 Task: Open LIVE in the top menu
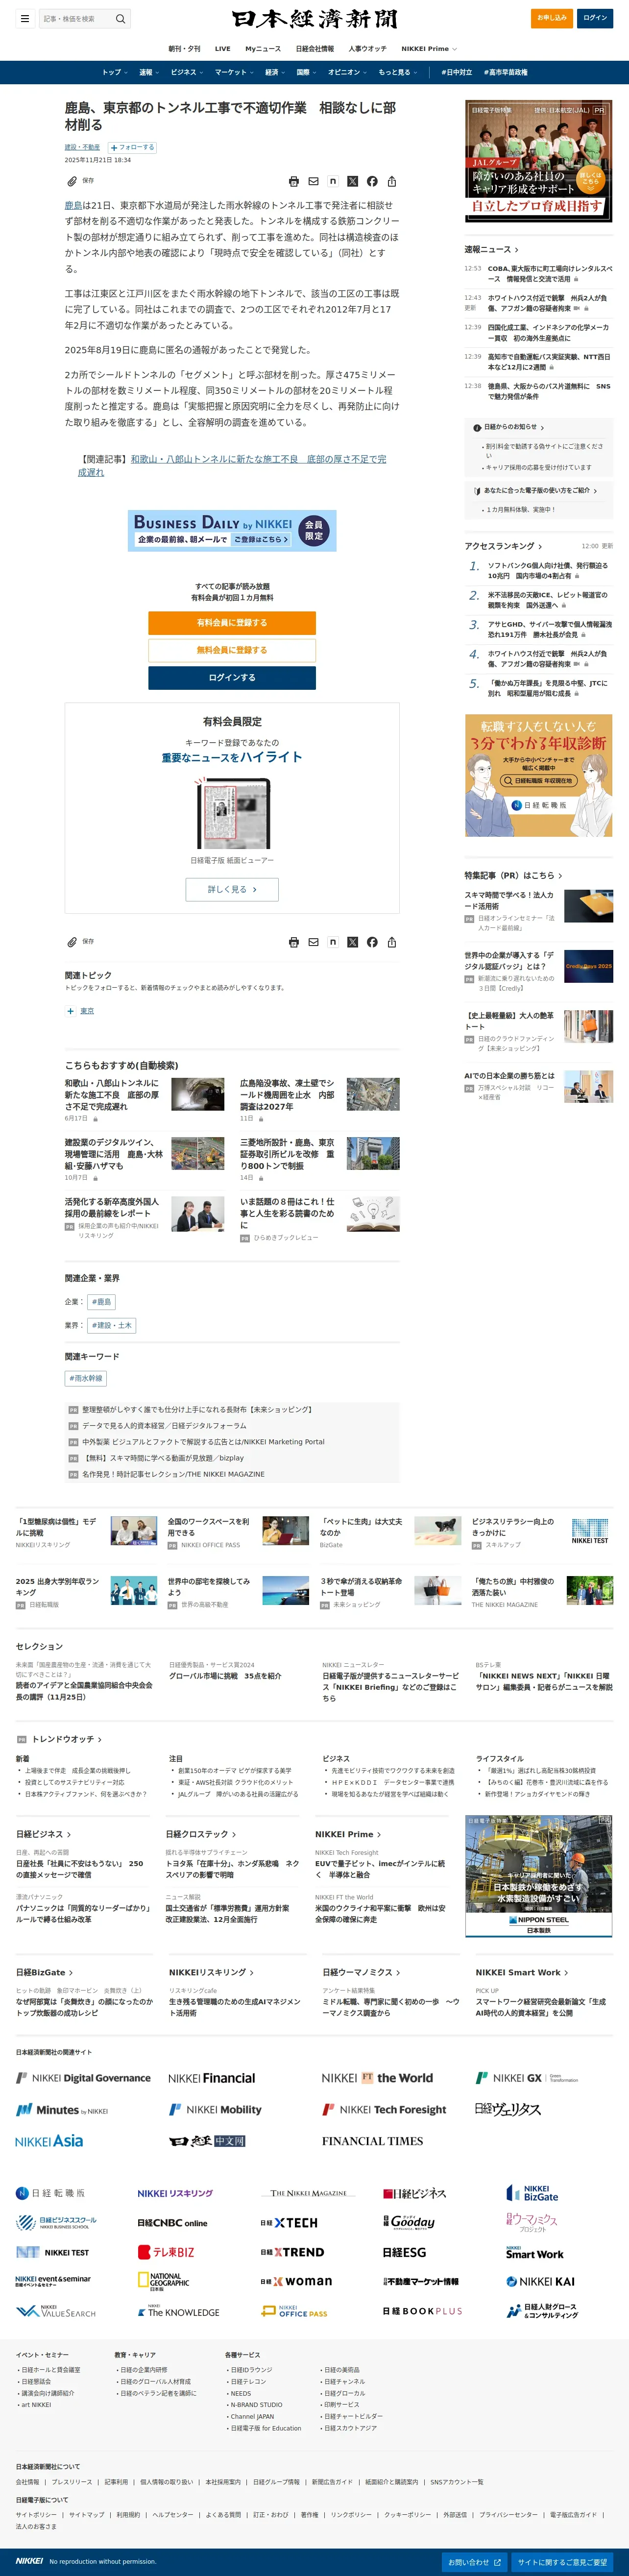(x=223, y=48)
